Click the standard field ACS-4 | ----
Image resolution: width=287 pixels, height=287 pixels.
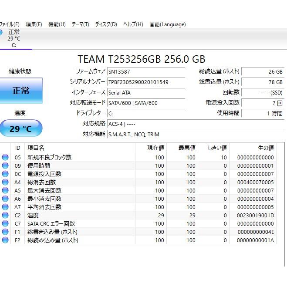click(196, 124)
